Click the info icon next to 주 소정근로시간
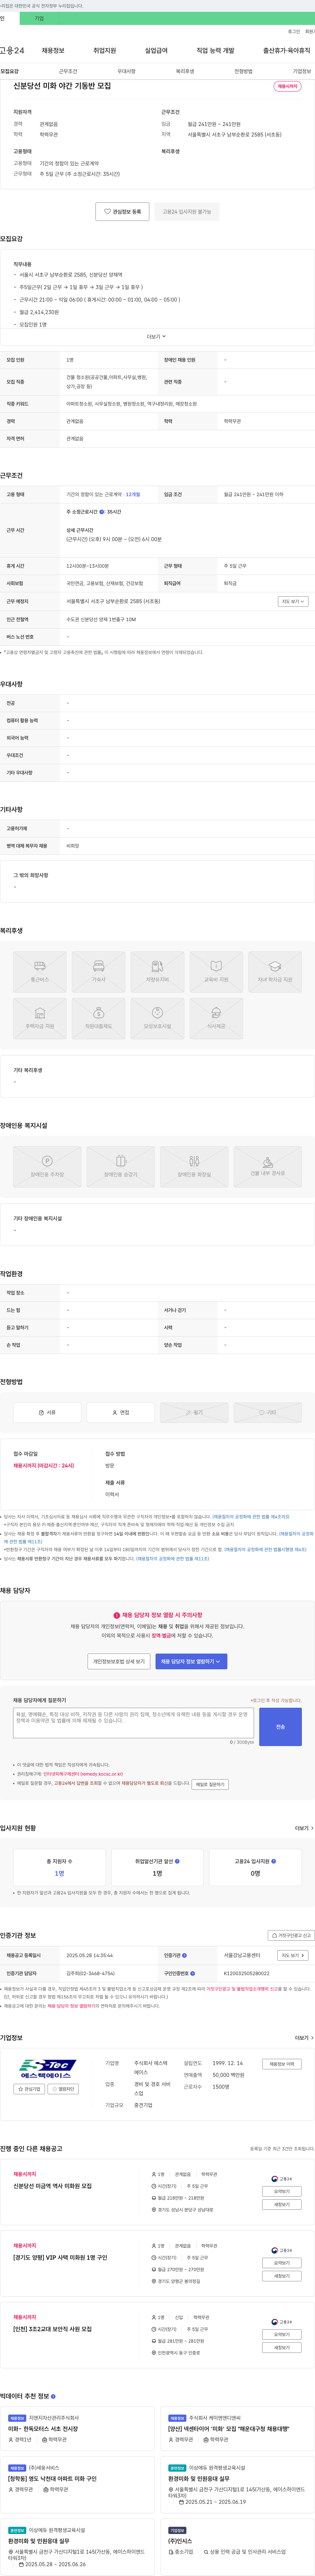The width and height of the screenshot is (315, 2576). click(x=102, y=512)
